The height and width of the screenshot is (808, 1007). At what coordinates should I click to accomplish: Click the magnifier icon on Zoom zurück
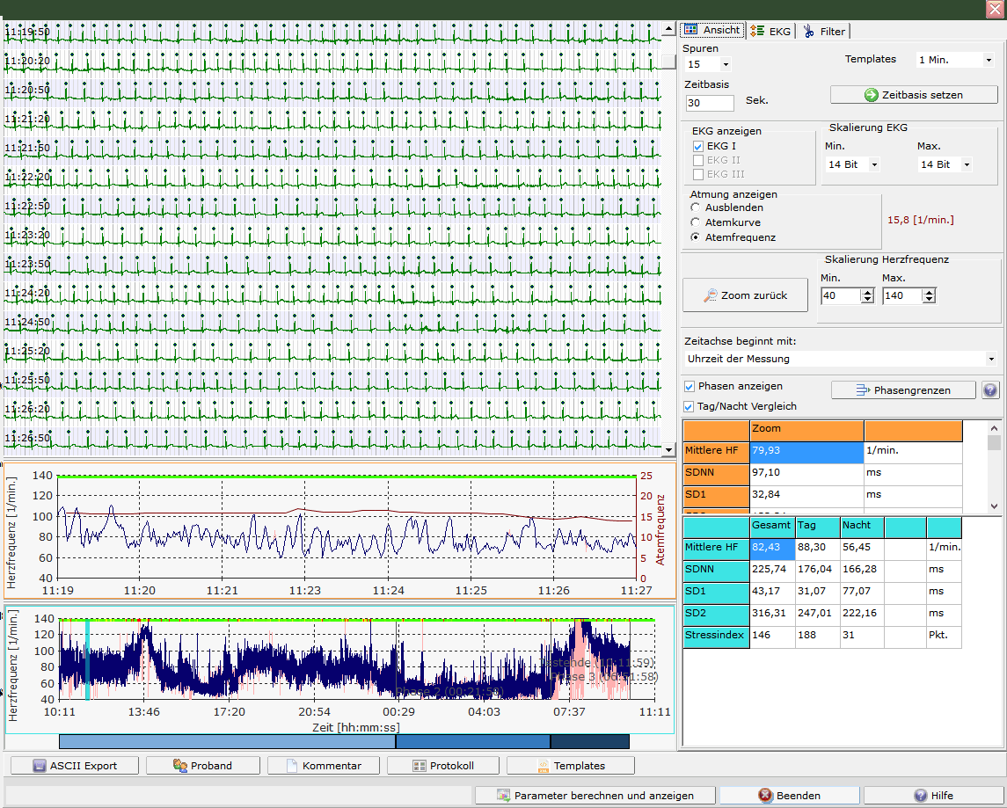(x=711, y=296)
